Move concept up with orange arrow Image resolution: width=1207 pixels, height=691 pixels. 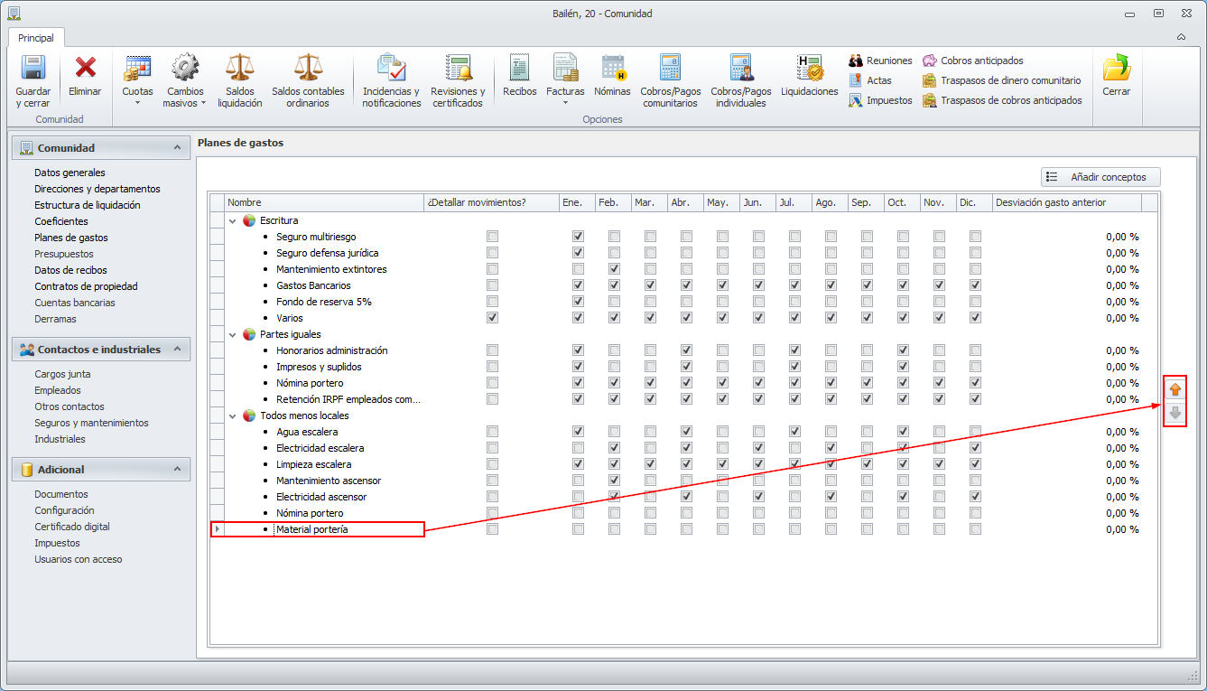1175,390
